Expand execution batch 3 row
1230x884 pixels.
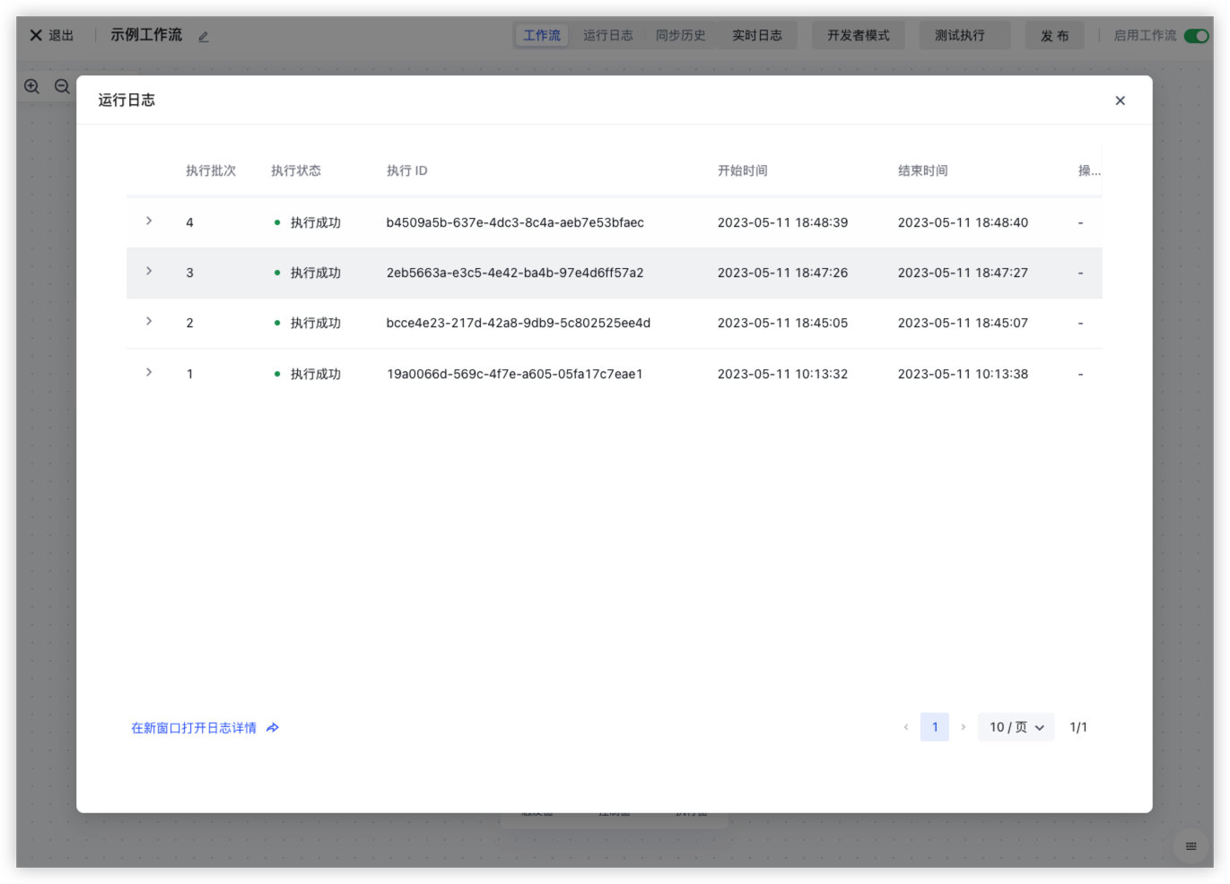tap(149, 272)
